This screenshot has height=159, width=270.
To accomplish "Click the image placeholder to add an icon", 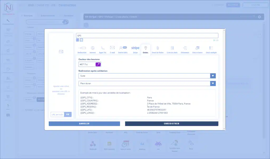I will click(61, 52).
